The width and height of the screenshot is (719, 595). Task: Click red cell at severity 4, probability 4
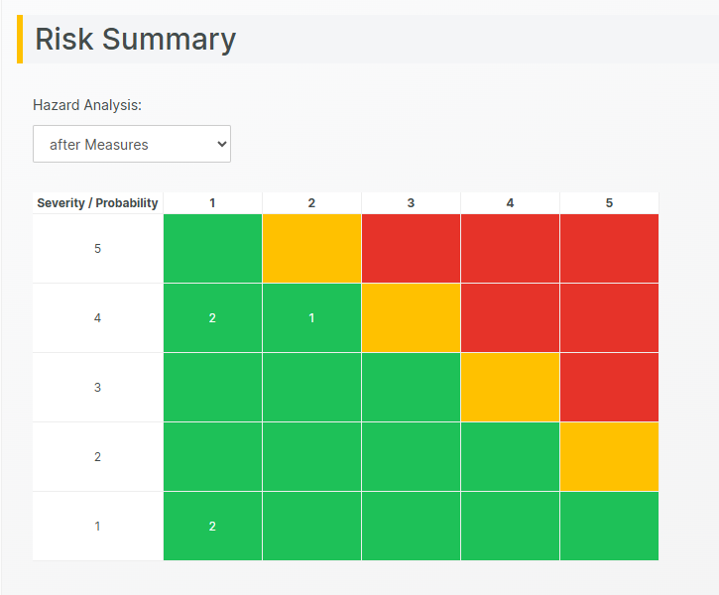[x=510, y=318]
